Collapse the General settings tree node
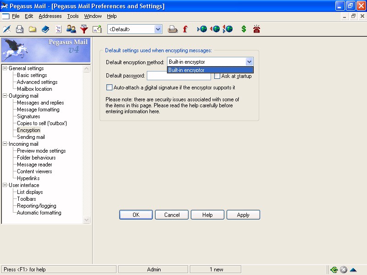This screenshot has height=275, width=367. [x=5, y=68]
